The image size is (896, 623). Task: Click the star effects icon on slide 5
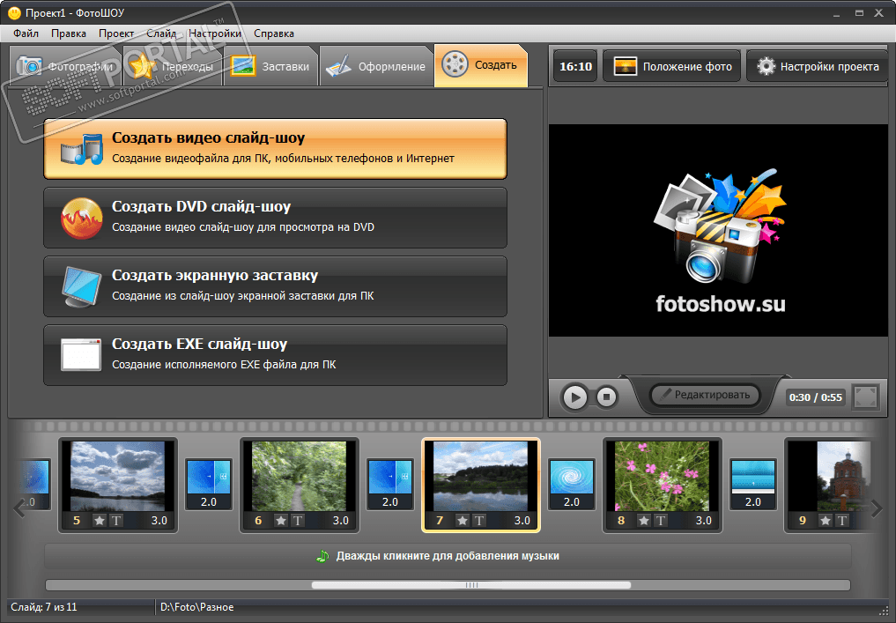(100, 521)
